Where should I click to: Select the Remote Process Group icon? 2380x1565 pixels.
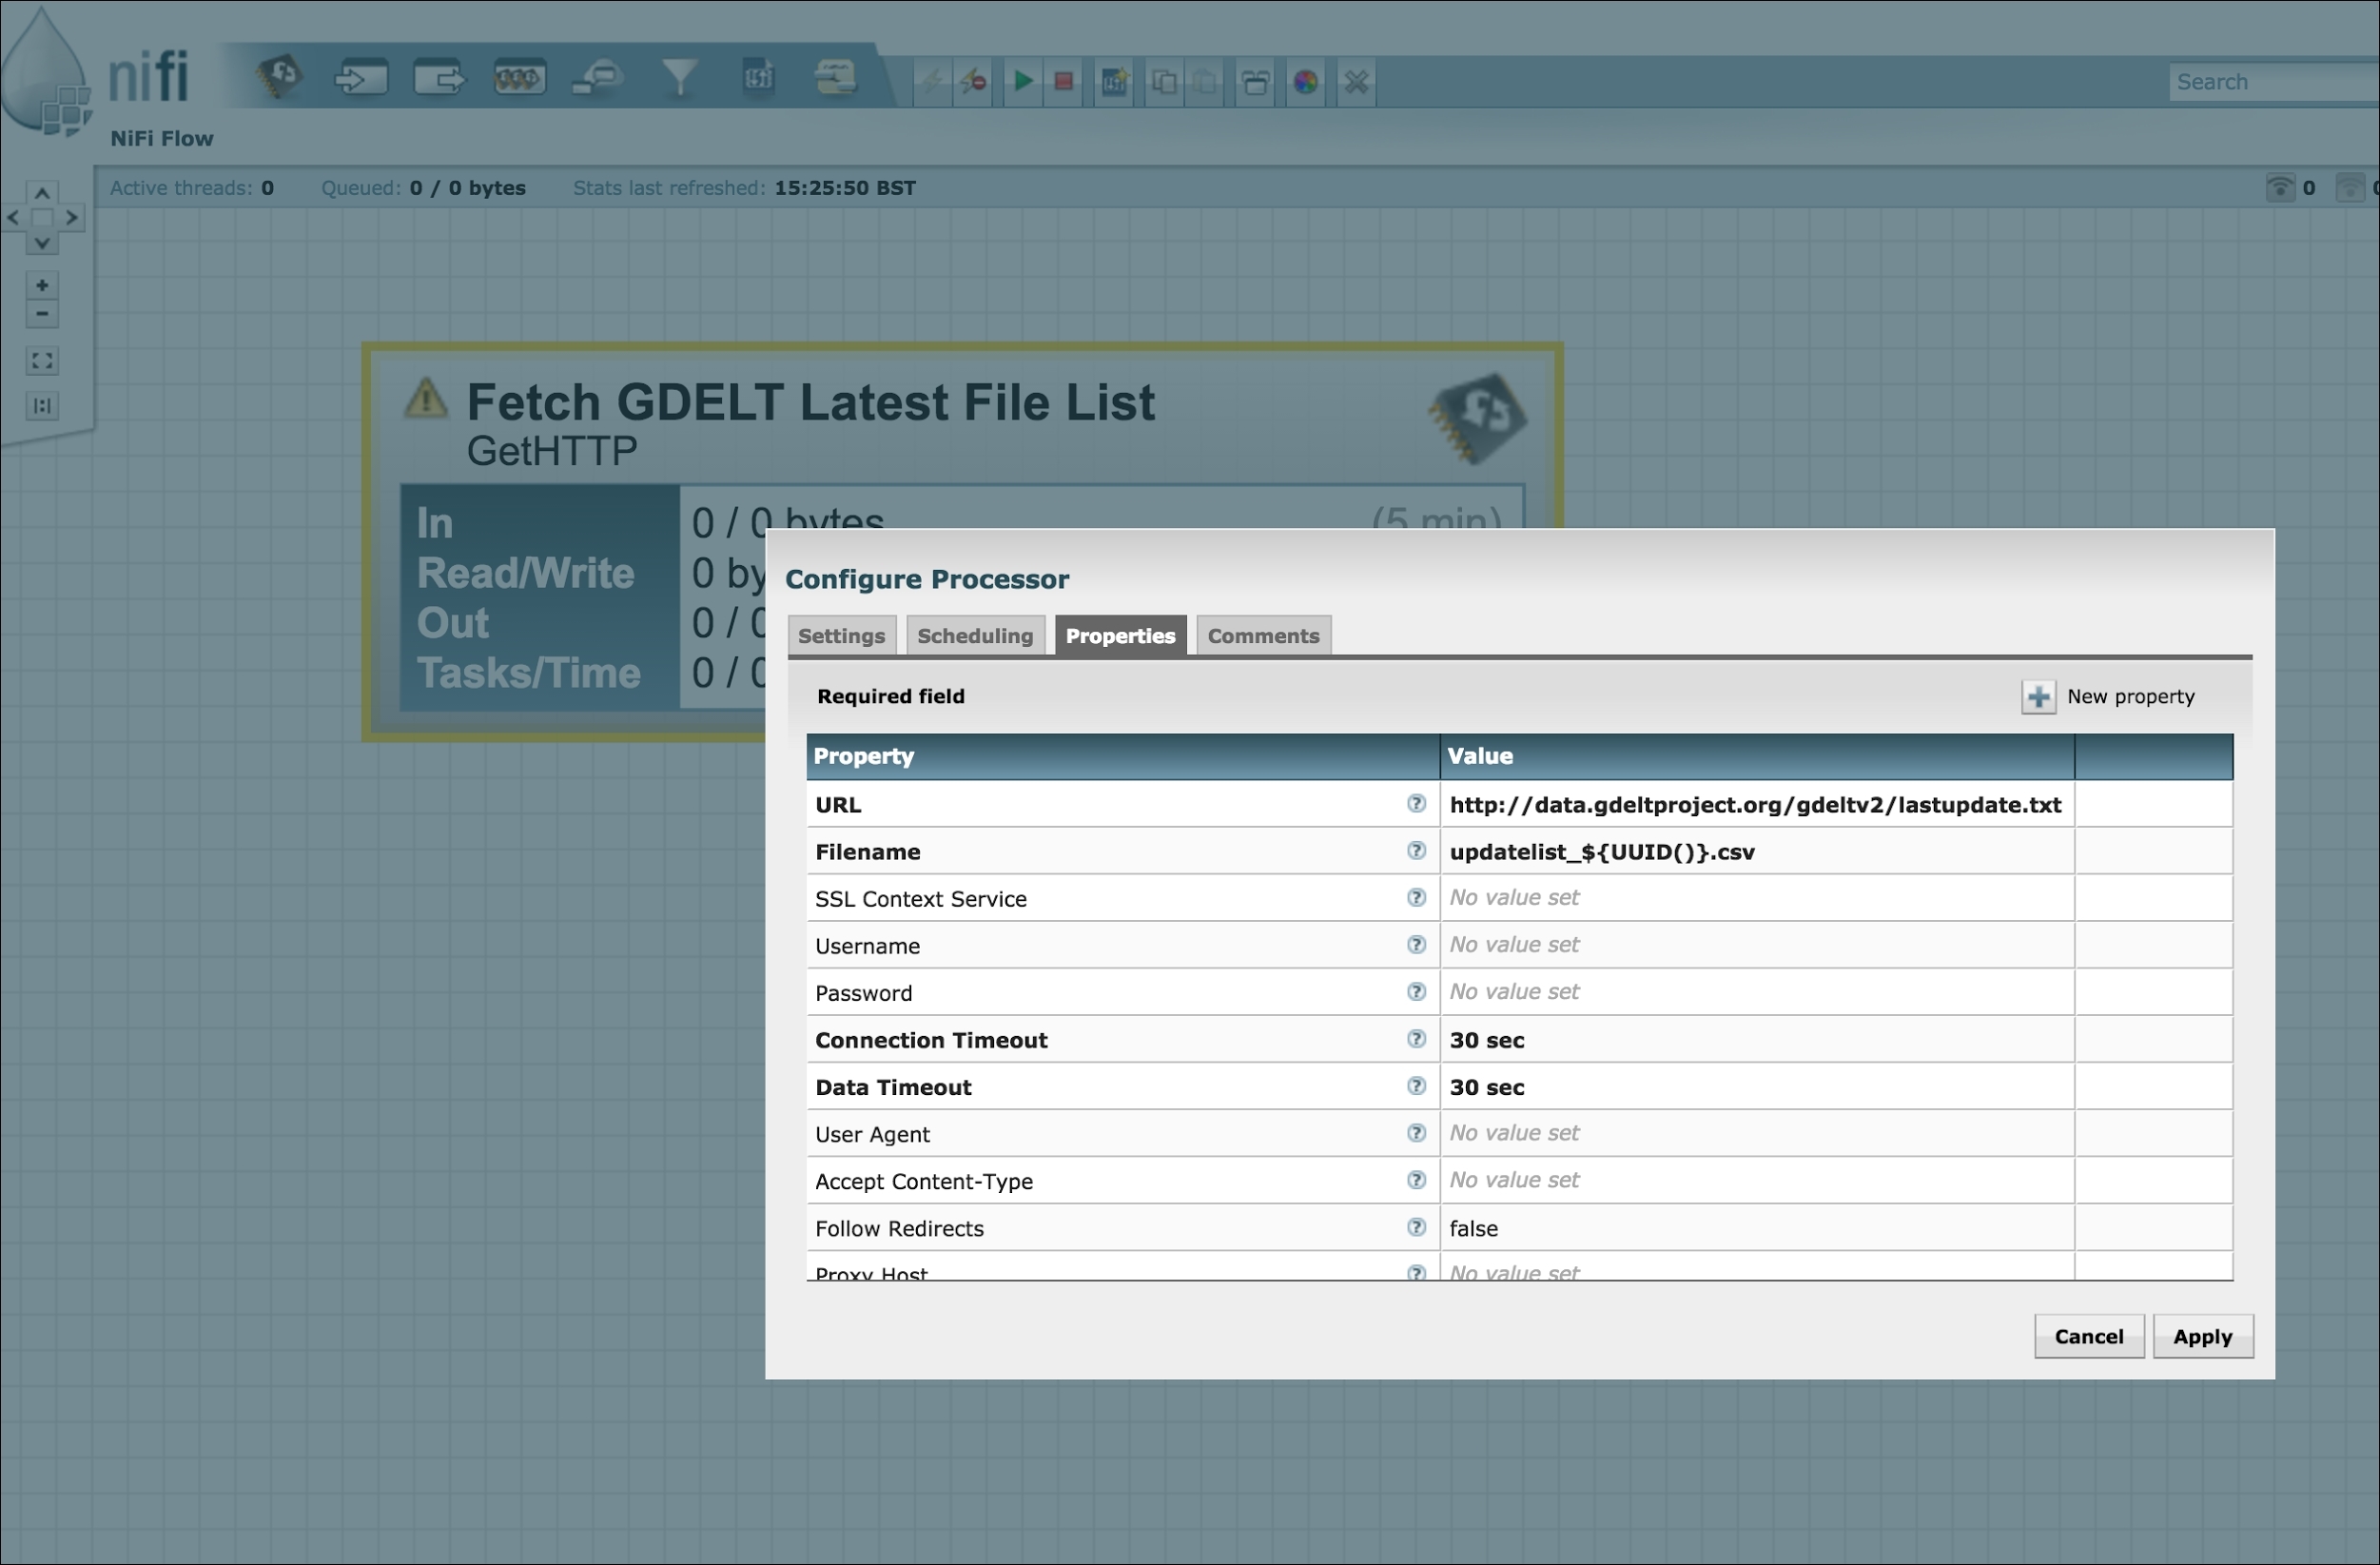(598, 77)
